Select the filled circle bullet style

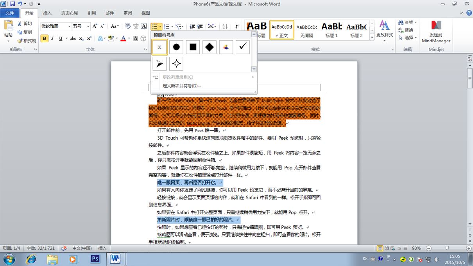[176, 47]
